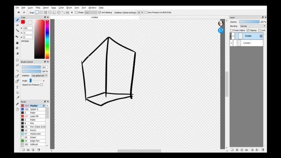
Task: Open the Window menu
Action: tap(92, 8)
